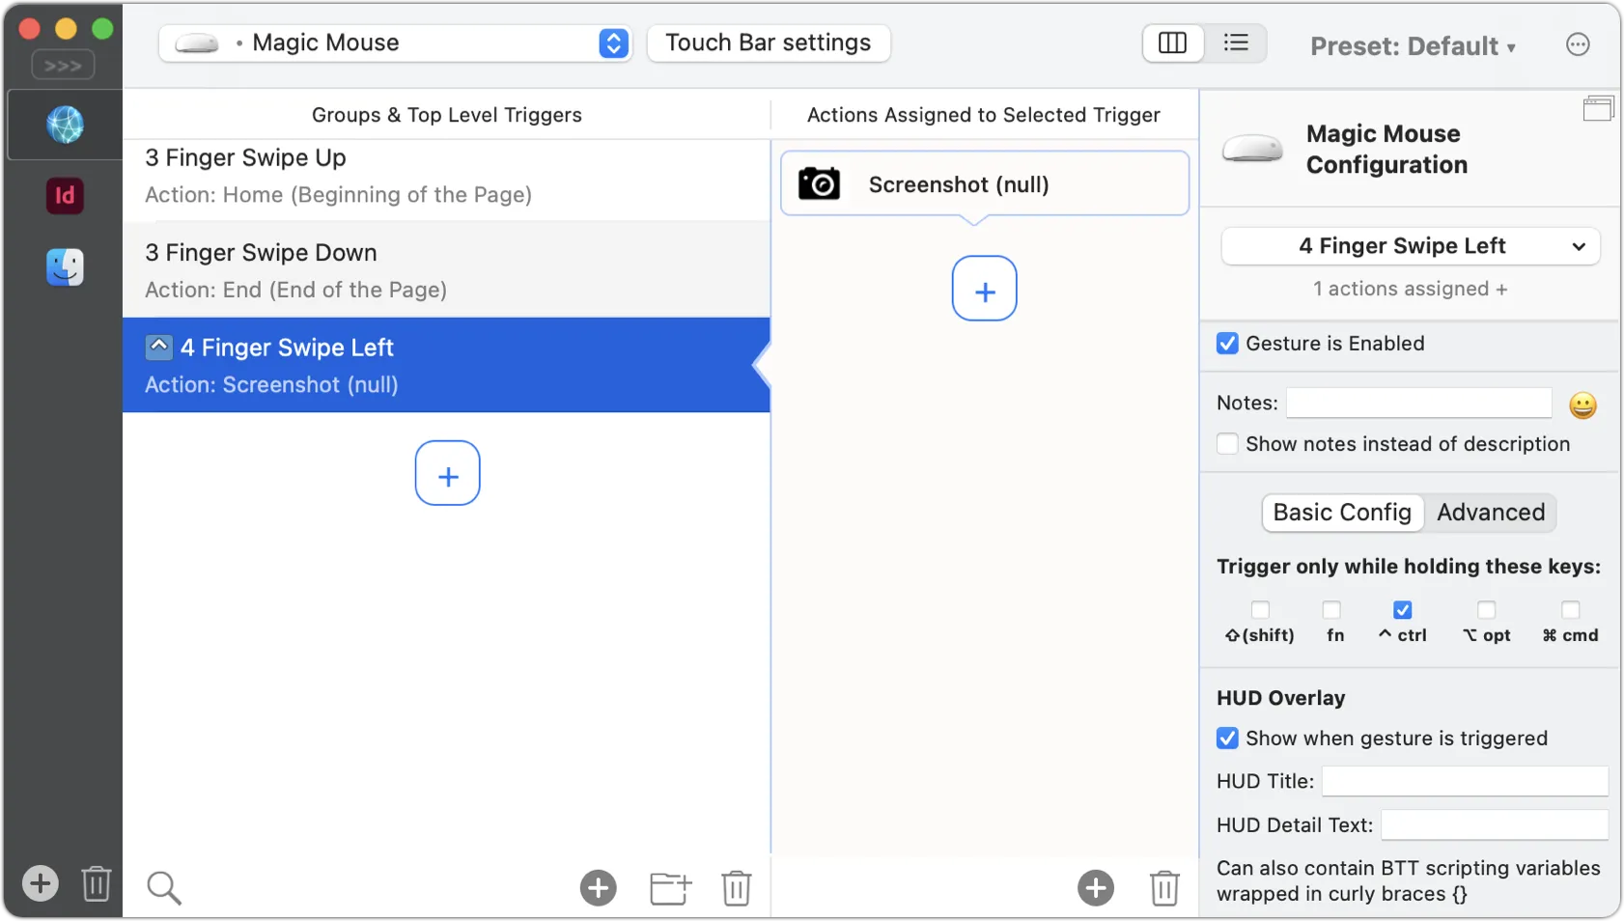Uncheck the ctrl modifier key box

(x=1403, y=610)
